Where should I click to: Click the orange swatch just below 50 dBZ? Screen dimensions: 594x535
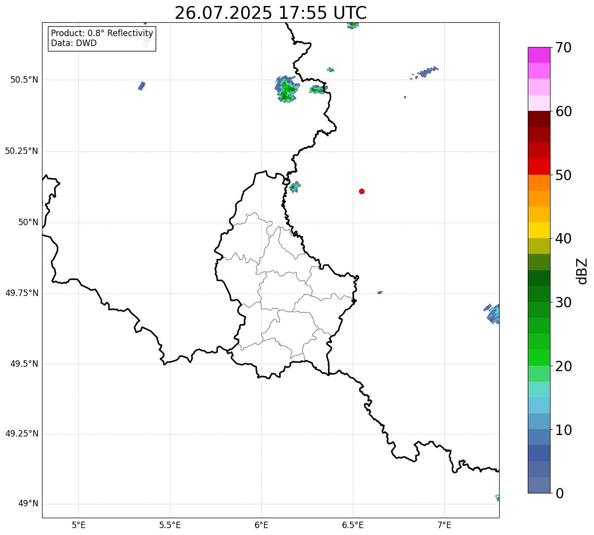[x=540, y=183]
